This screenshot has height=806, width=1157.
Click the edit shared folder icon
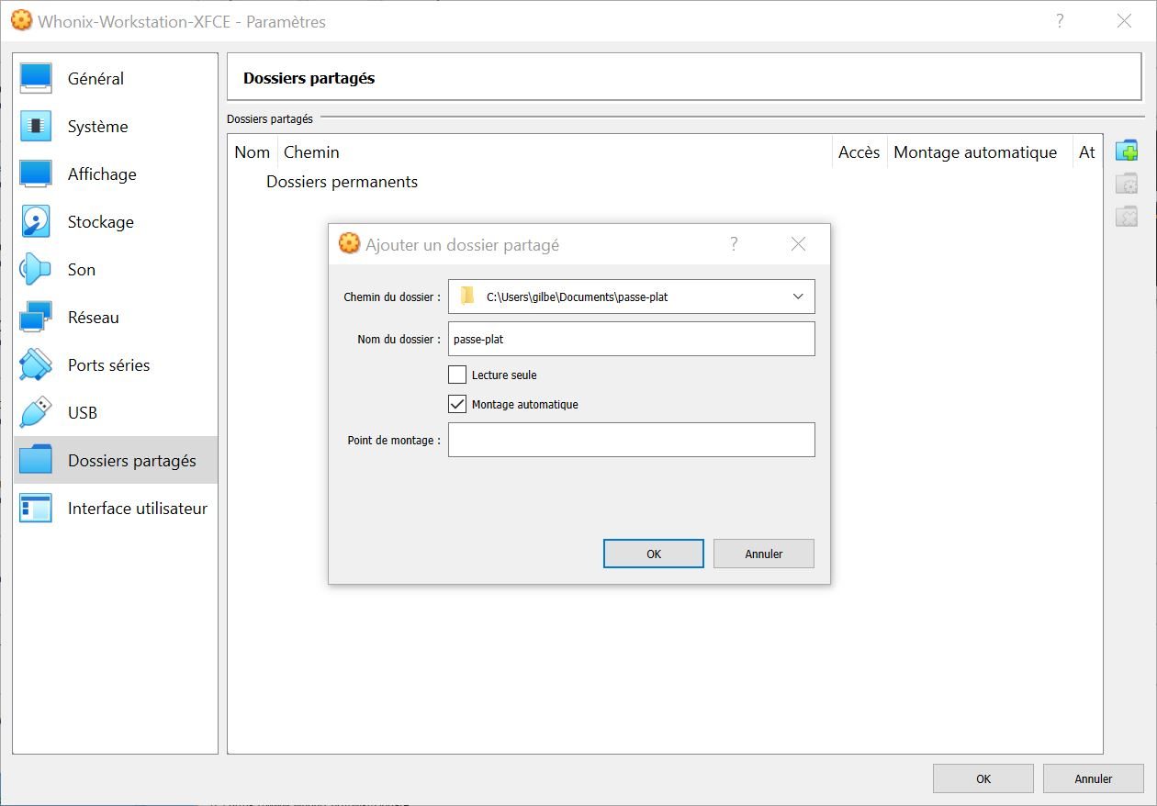tap(1127, 184)
